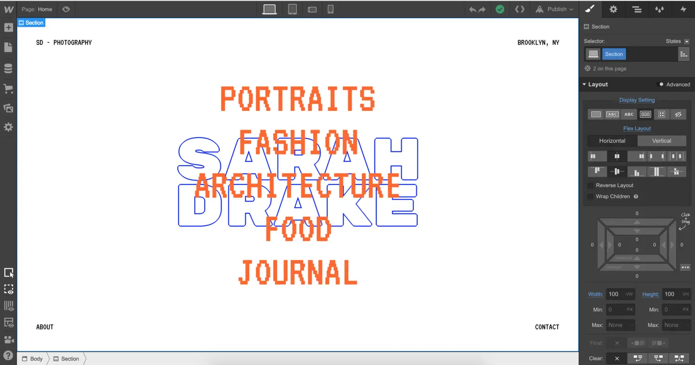Open the Webflow logo menu
The image size is (695, 365).
[8, 9]
